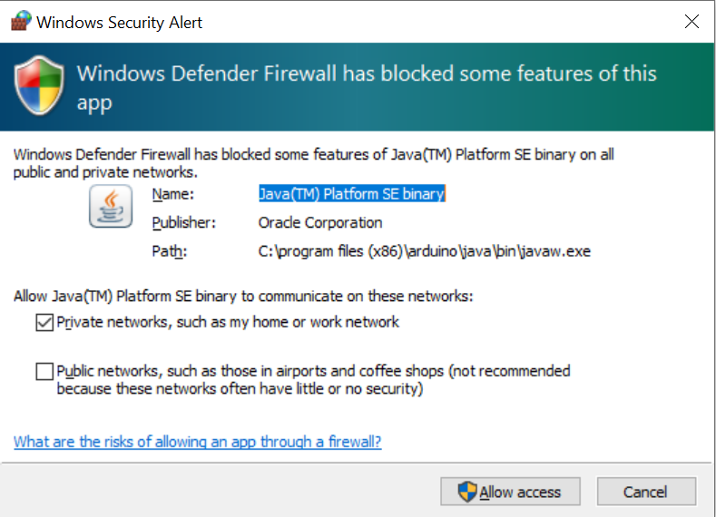Uncheck the Private networks checkbox
This screenshot has width=716, height=517.
click(44, 323)
